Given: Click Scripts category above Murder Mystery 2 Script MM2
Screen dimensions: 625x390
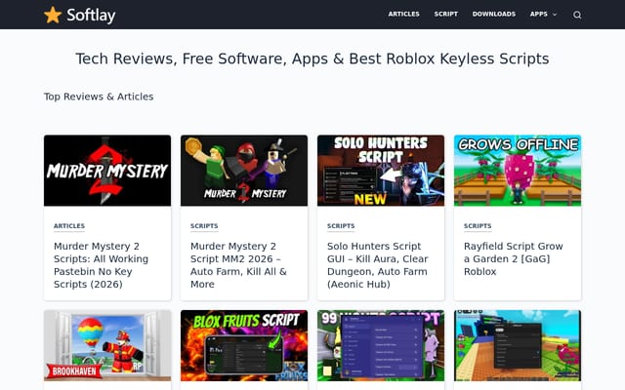Looking at the screenshot, I should tap(204, 226).
